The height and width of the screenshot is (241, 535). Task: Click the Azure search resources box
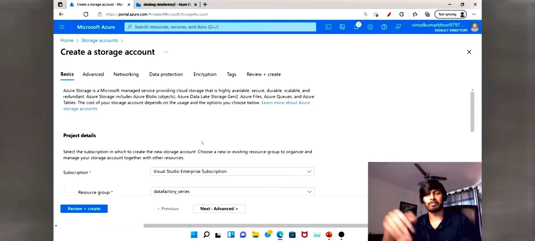pyautogui.click(x=220, y=27)
